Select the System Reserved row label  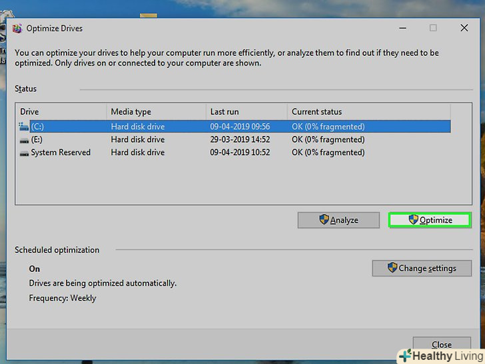click(x=61, y=153)
